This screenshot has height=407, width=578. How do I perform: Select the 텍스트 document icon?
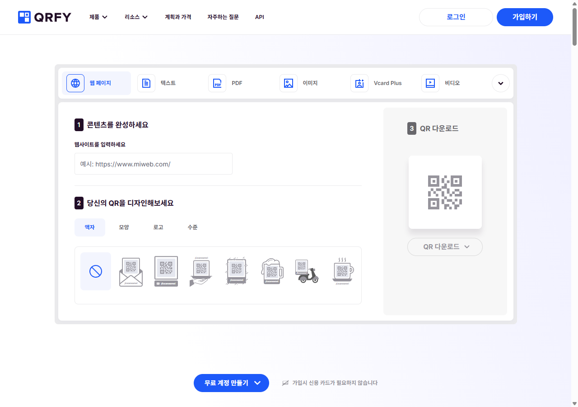click(146, 83)
